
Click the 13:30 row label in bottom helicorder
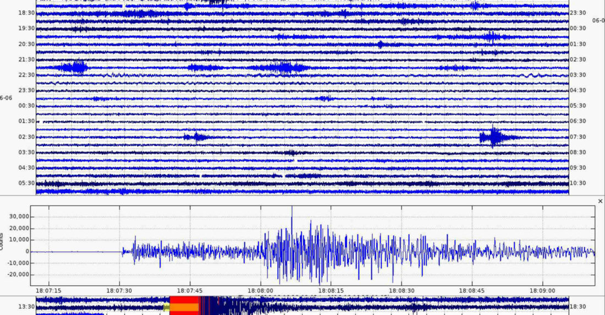tap(27, 307)
